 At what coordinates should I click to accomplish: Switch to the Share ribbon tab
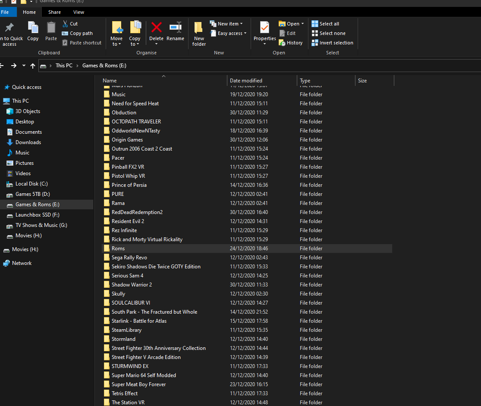[54, 12]
